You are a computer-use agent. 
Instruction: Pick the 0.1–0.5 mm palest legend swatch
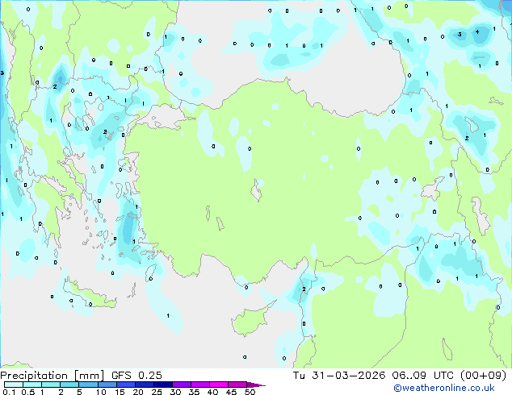(x=14, y=385)
